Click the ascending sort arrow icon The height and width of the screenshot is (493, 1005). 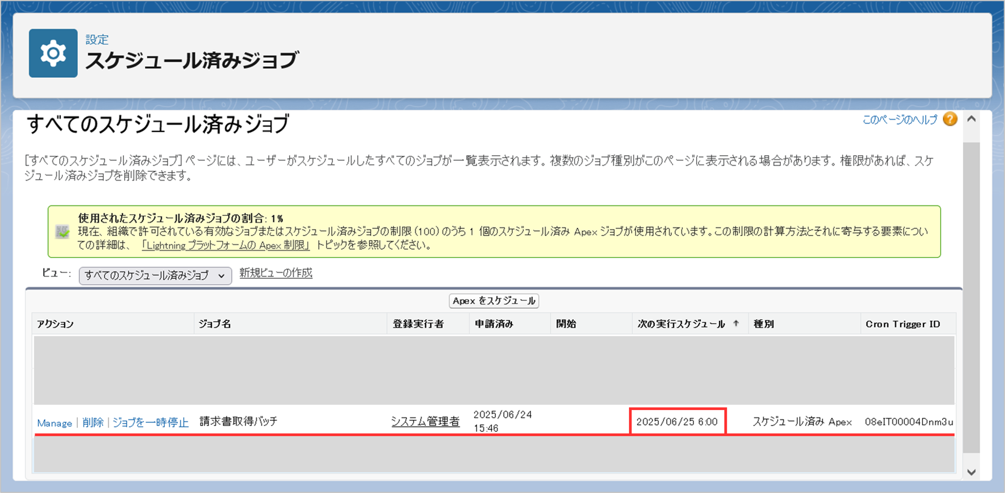736,323
